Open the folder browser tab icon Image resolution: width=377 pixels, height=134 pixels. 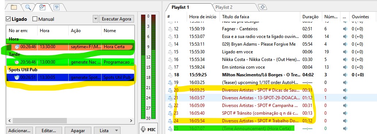pyautogui.click(x=14, y=7)
